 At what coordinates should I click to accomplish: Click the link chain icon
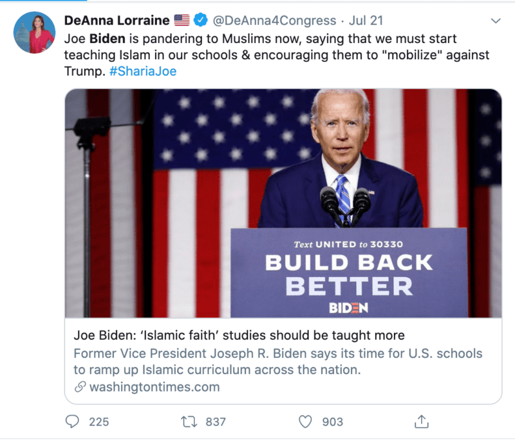coord(80,387)
